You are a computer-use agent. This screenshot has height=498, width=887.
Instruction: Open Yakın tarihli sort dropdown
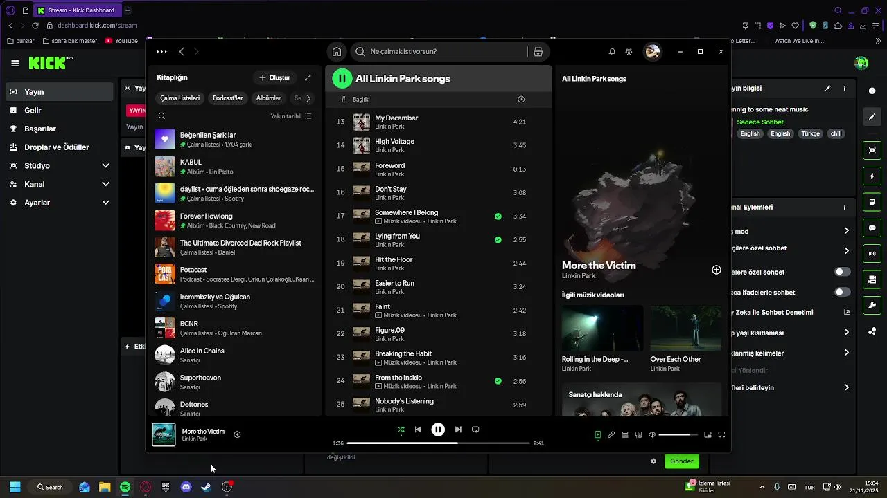(291, 116)
